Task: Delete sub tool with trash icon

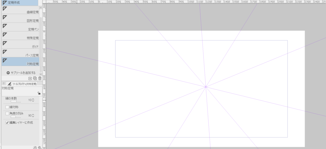Action: click(x=39, y=78)
